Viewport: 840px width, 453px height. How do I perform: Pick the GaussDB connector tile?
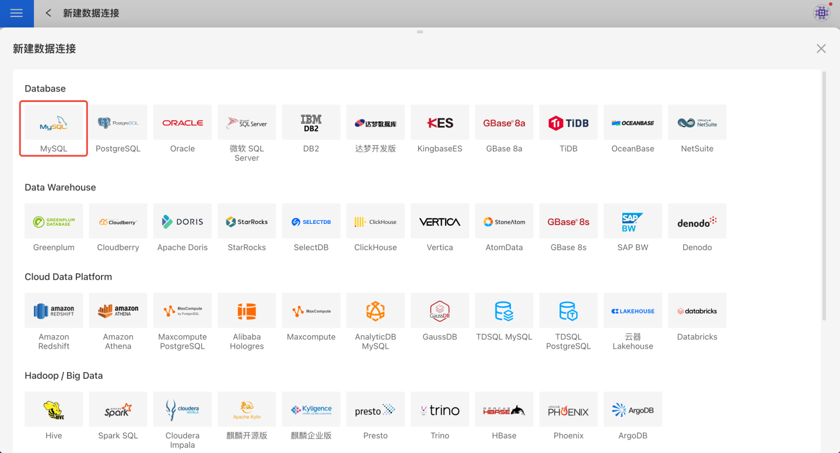click(440, 311)
